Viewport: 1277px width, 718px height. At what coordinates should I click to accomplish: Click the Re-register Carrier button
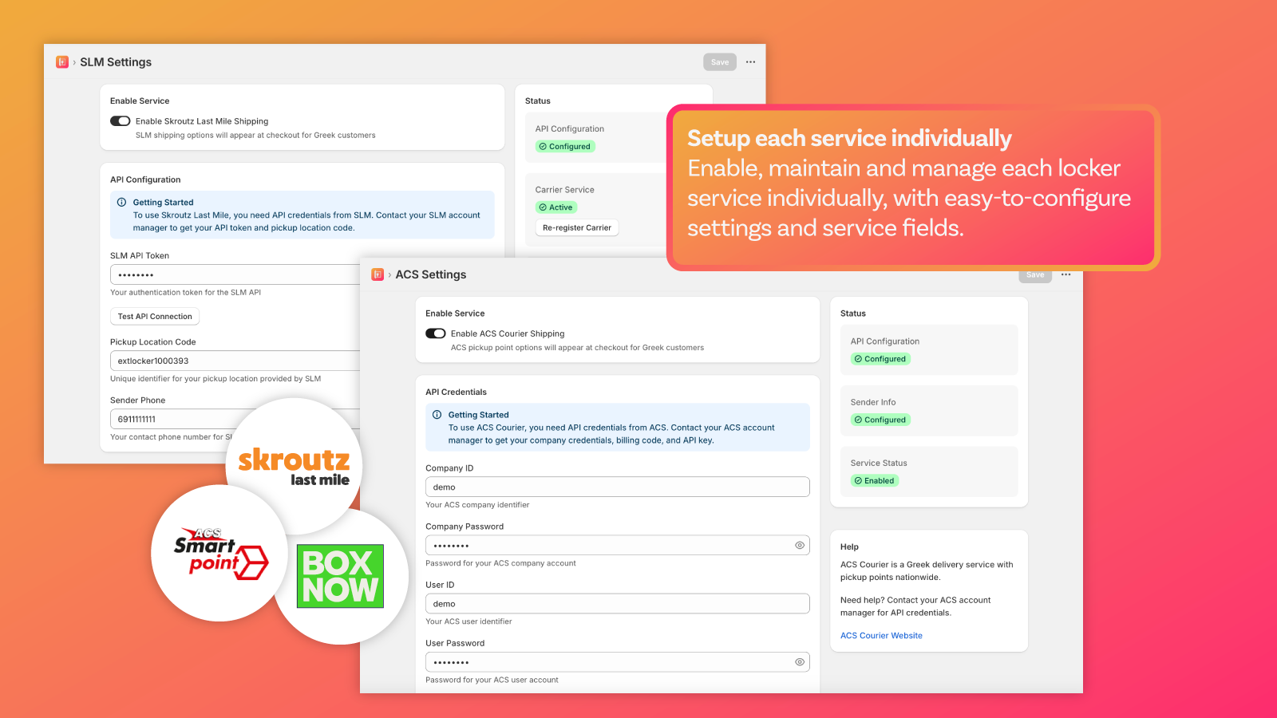pyautogui.click(x=577, y=228)
